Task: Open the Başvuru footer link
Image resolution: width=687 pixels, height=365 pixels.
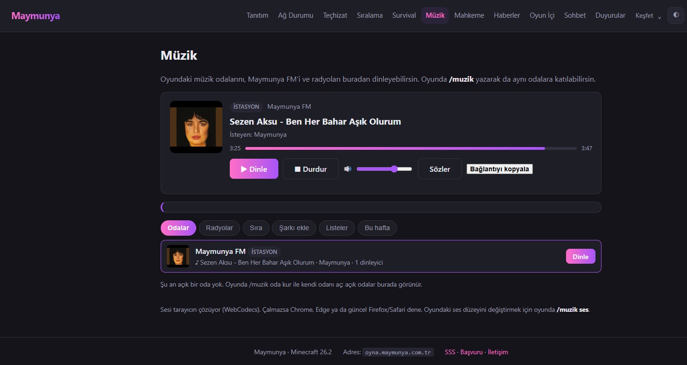Action: pyautogui.click(x=472, y=352)
